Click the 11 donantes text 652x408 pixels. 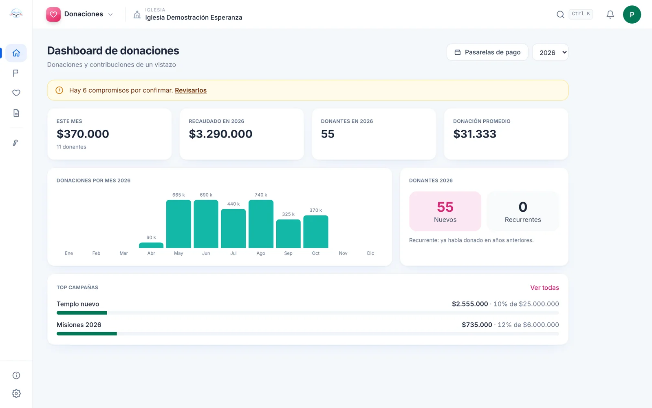pyautogui.click(x=71, y=147)
